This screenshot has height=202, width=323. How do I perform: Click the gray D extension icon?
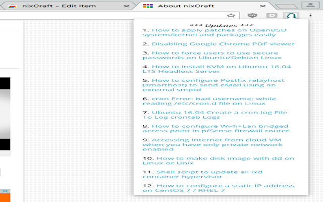pyautogui.click(x=272, y=15)
